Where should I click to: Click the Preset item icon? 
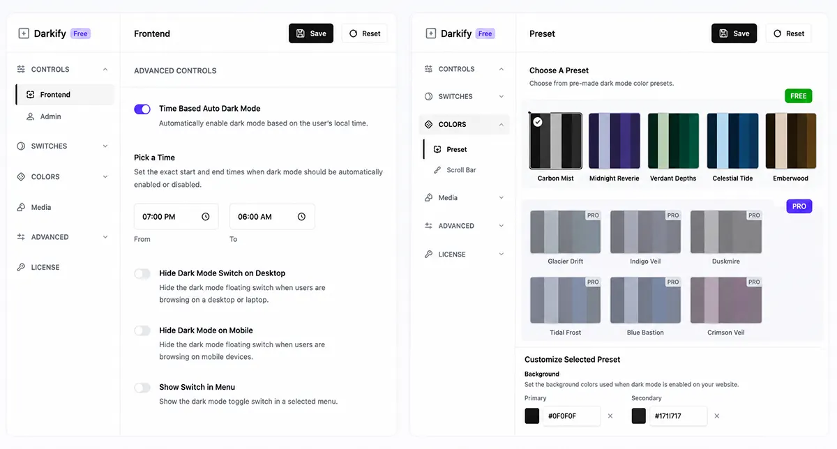pyautogui.click(x=437, y=149)
